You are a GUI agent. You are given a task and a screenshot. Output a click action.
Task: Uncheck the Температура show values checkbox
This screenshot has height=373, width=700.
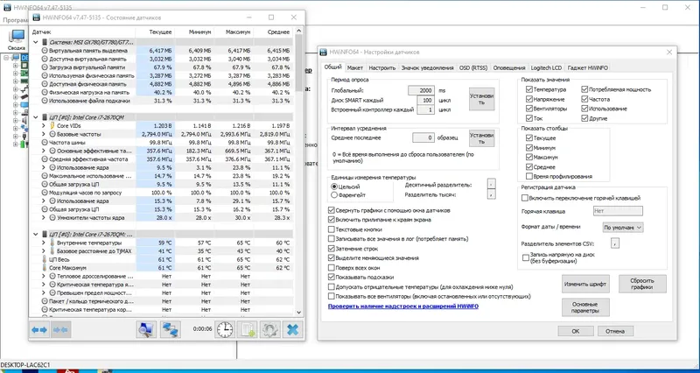[x=529, y=89]
